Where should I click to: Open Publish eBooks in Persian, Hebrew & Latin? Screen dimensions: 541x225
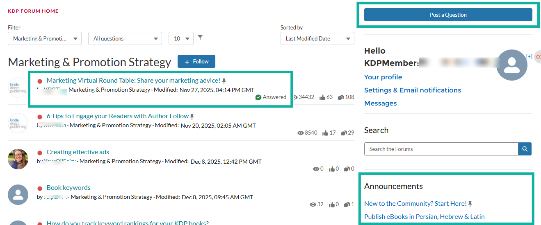point(425,216)
